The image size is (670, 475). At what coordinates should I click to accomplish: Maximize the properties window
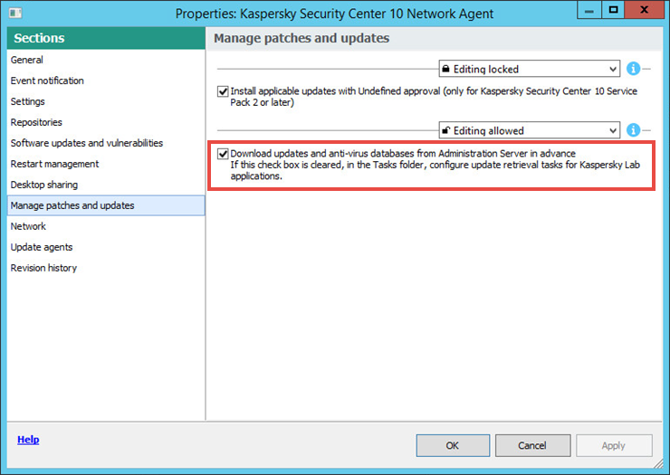[613, 9]
